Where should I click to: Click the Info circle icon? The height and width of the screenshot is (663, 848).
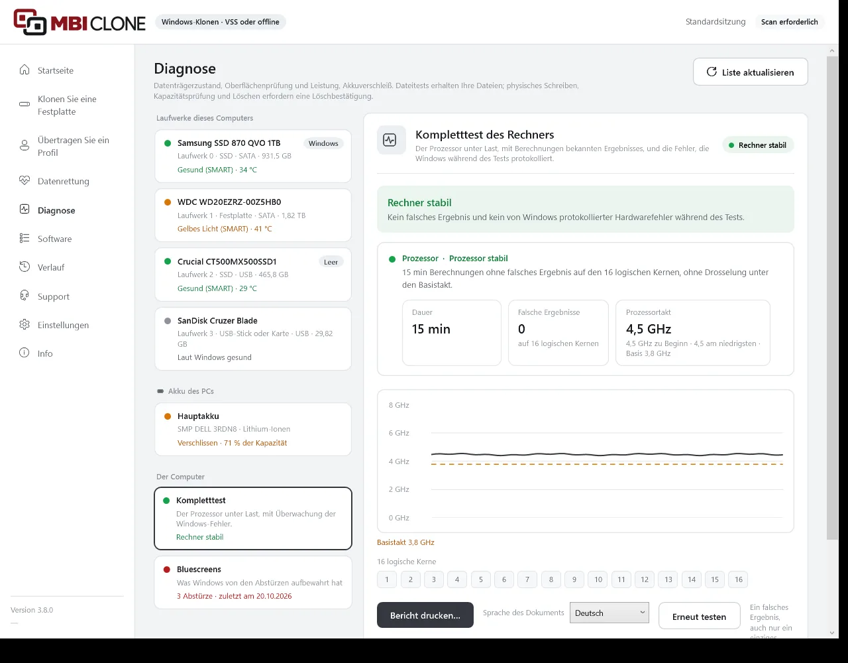pos(25,353)
